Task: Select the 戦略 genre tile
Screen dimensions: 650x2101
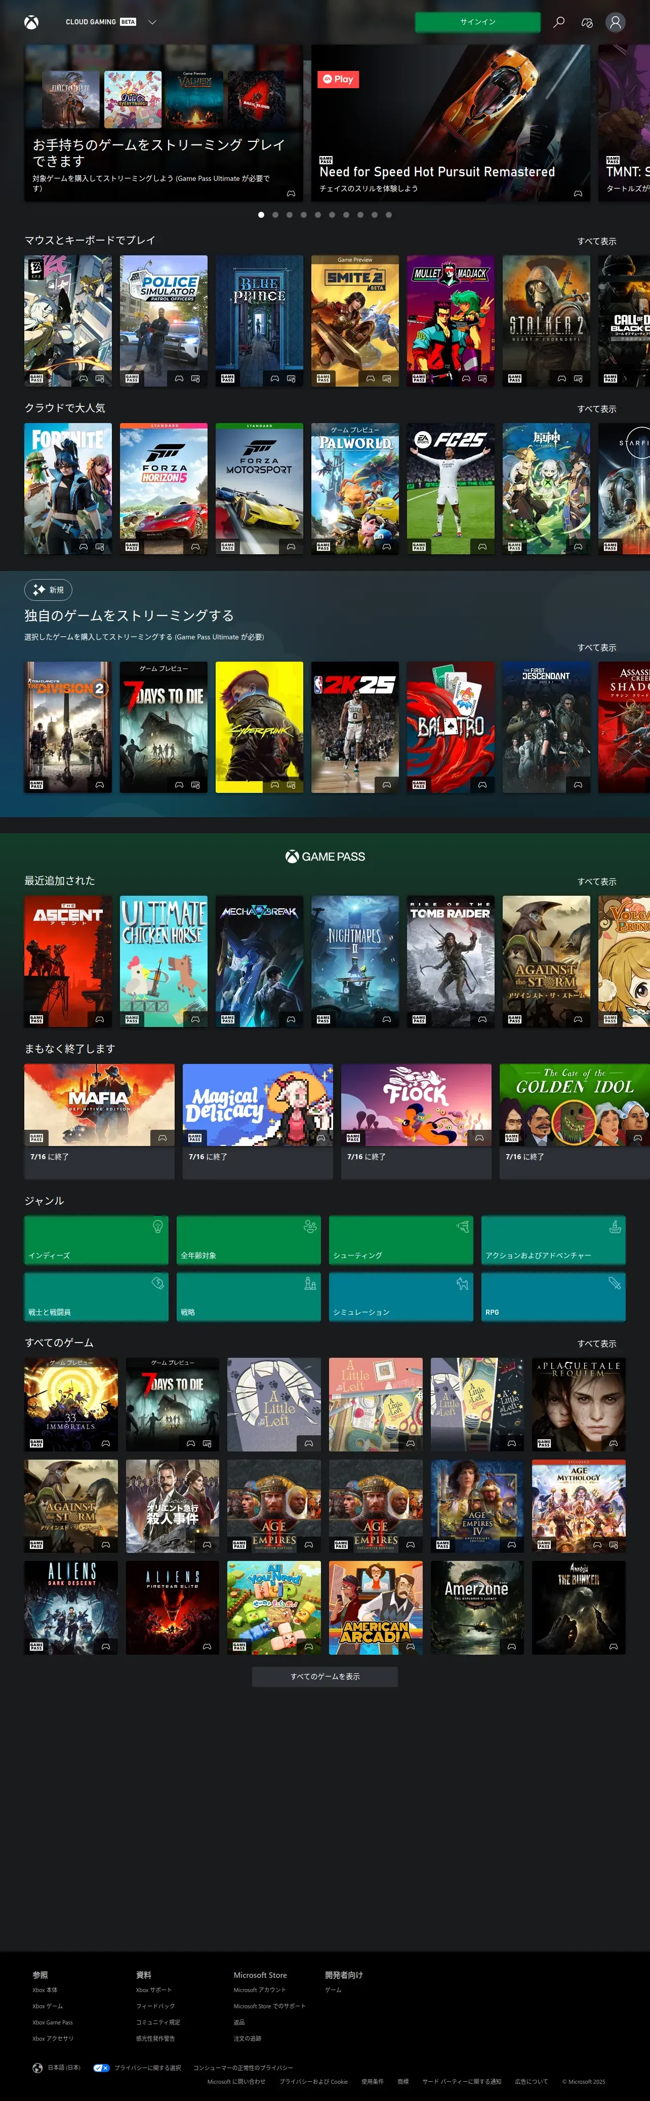Action: [249, 1297]
